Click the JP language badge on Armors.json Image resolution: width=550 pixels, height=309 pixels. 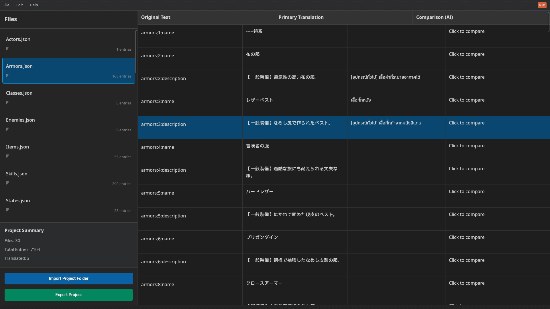click(8, 75)
